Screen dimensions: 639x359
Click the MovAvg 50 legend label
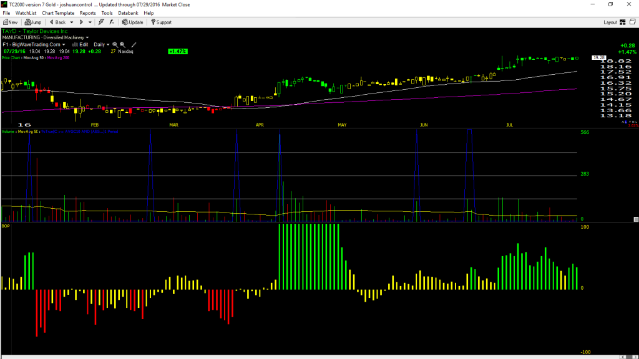click(x=34, y=58)
